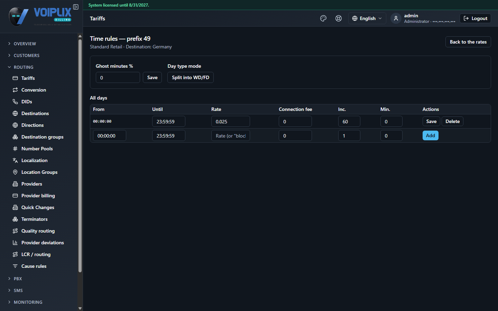Screen dimensions: 498x311
Task: Click the blue Add button
Action: click(x=430, y=135)
